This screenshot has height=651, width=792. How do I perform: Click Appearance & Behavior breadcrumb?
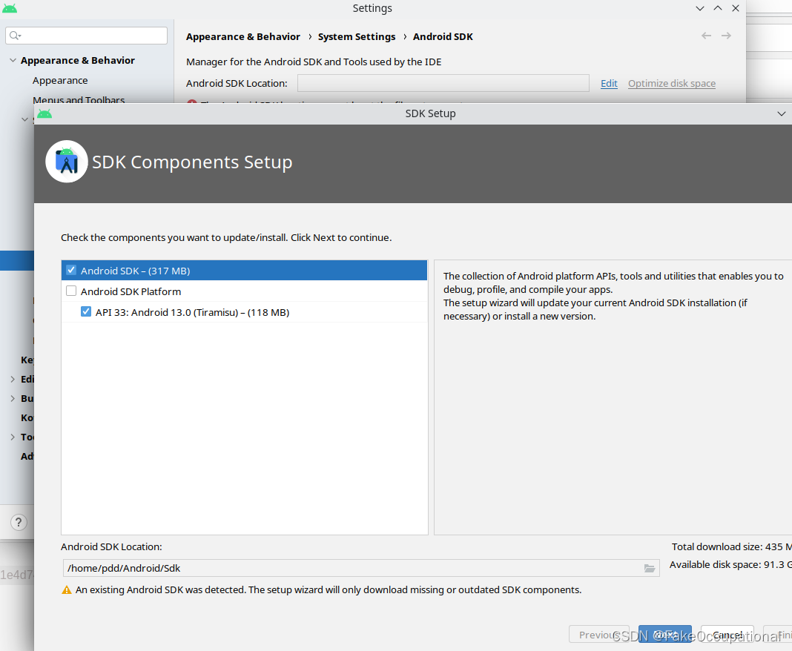pos(243,36)
